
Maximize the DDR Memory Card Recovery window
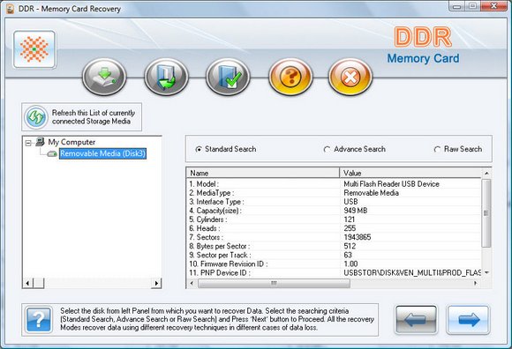tap(473, 6)
